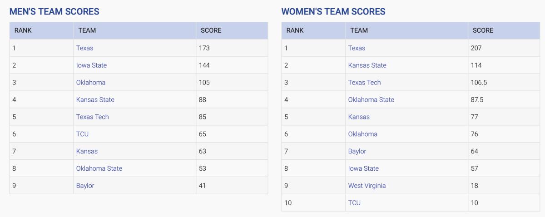Viewport: 545px width, 217px height.
Task: Click Kansas in men's team table
Action: (x=87, y=152)
